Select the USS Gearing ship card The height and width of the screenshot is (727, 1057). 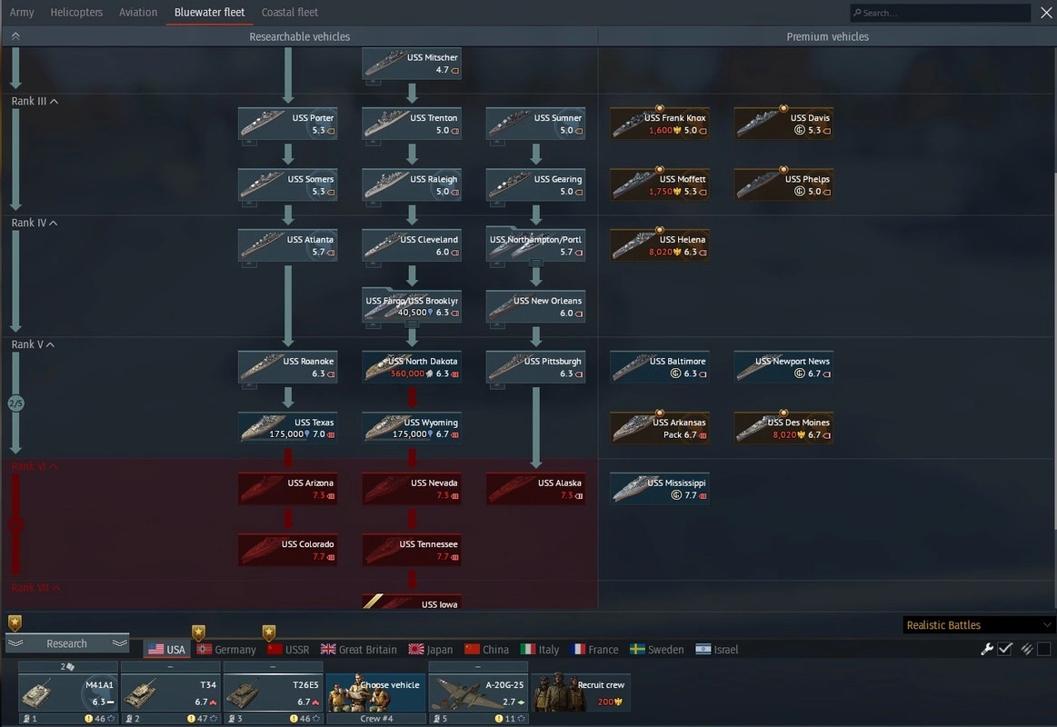click(x=535, y=184)
